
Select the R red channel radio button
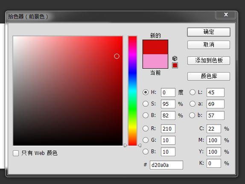click(146, 129)
